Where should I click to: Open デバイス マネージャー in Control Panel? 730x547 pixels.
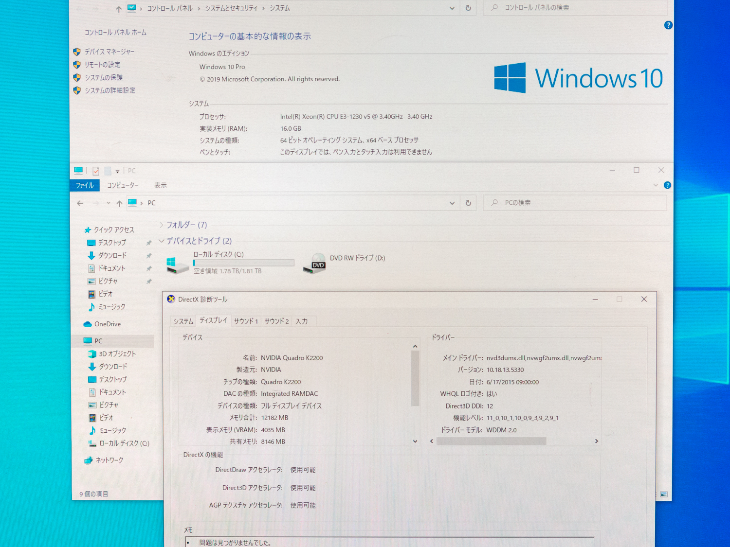click(x=109, y=52)
